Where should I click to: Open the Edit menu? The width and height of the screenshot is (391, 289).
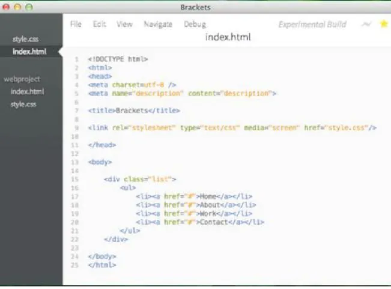coord(100,24)
